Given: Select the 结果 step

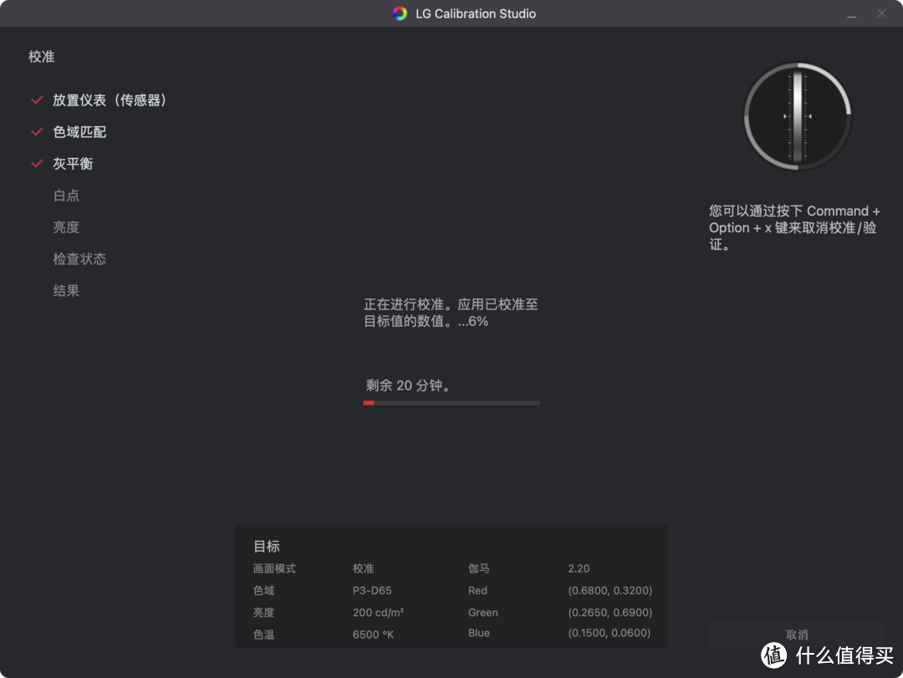Looking at the screenshot, I should tap(66, 290).
